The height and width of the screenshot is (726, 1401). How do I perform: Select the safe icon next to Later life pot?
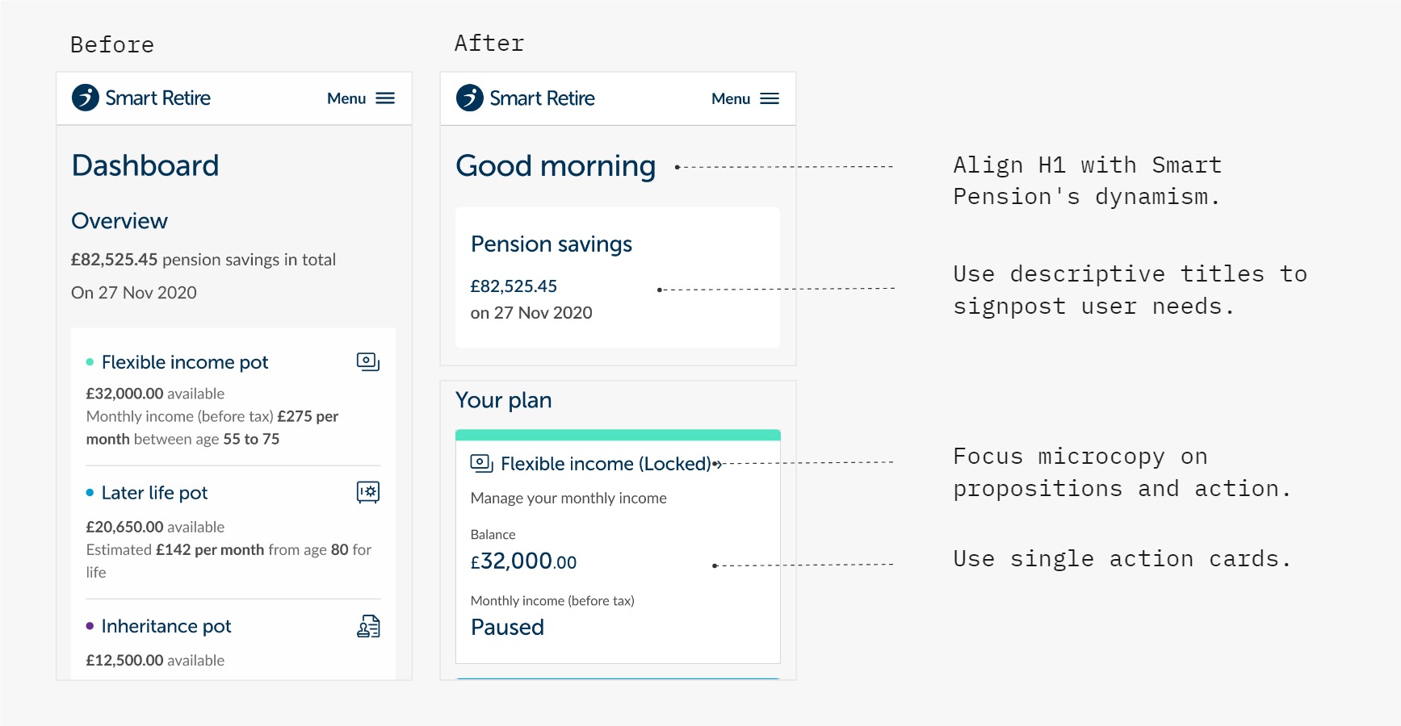(x=368, y=493)
